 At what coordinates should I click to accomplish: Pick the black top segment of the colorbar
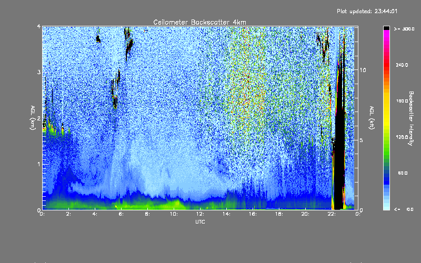click(x=386, y=28)
